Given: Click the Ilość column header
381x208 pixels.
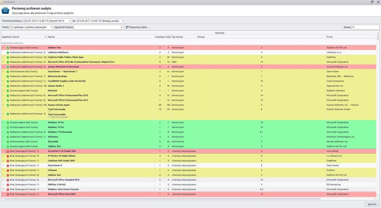Looking at the screenshot, I should point(168,37).
